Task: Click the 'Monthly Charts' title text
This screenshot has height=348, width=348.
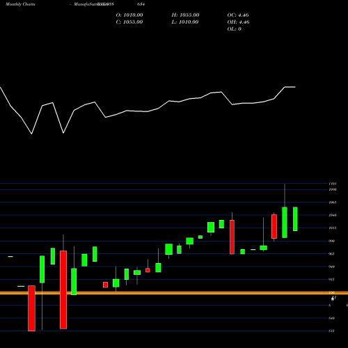Action: tap(20, 4)
